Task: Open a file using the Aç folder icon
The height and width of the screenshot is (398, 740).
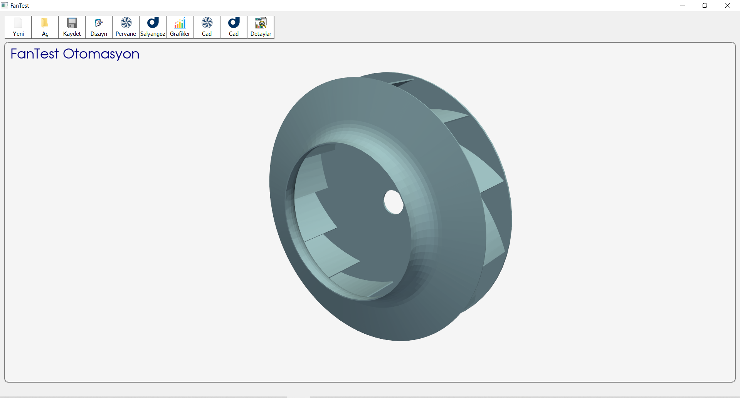Action: [x=45, y=27]
